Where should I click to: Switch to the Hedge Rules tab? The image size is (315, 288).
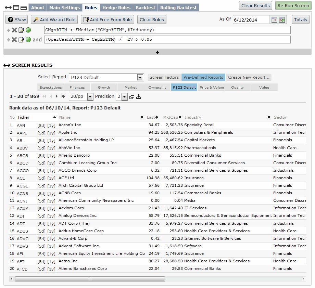tap(116, 8)
